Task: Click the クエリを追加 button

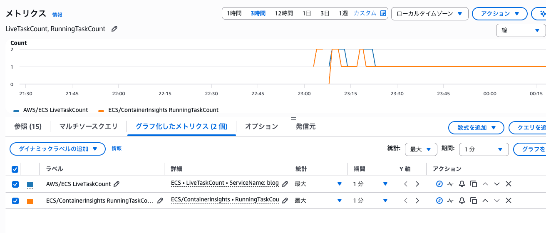Action: point(527,128)
